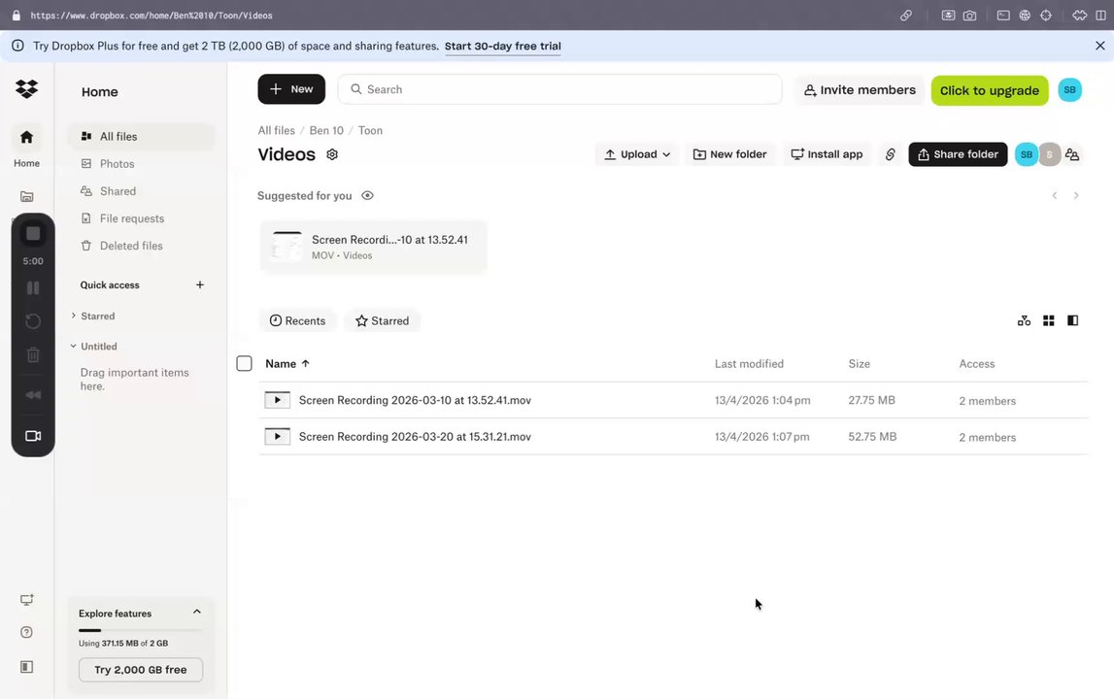
Task: Open All files in sidebar
Action: pos(141,136)
